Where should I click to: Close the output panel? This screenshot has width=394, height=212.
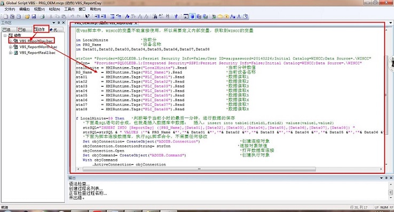coord(391,178)
